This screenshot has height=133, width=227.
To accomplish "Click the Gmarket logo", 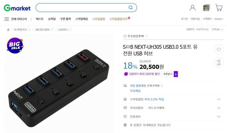I will point(17,7).
